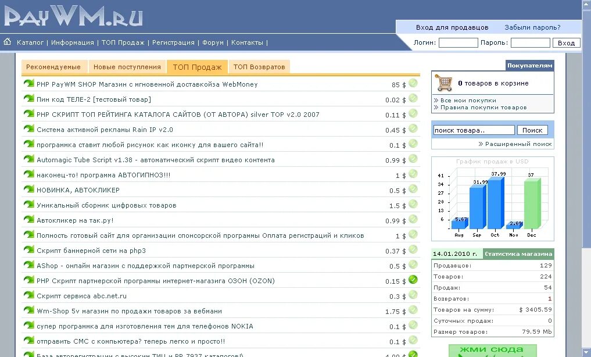591x357 pixels.
Task: Open Уникальный сборник цифровых товаров
Action: click(x=106, y=205)
